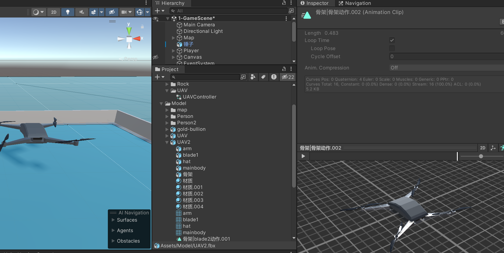504x253 pixels.
Task: Toggle scene effects (skybox/fog) icon
Action: 94,12
